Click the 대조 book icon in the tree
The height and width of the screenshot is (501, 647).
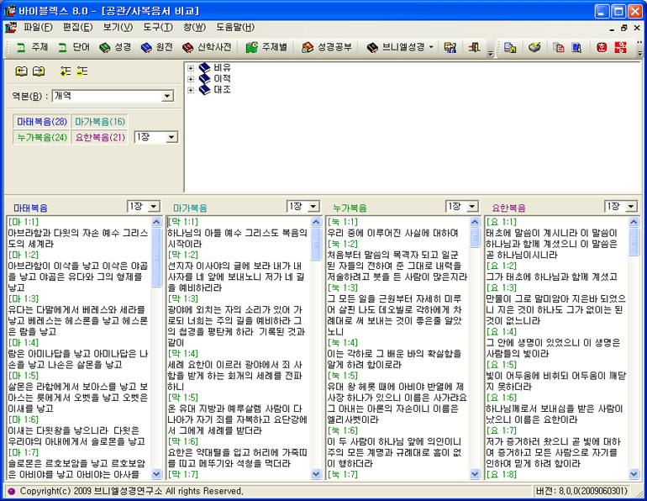[205, 90]
